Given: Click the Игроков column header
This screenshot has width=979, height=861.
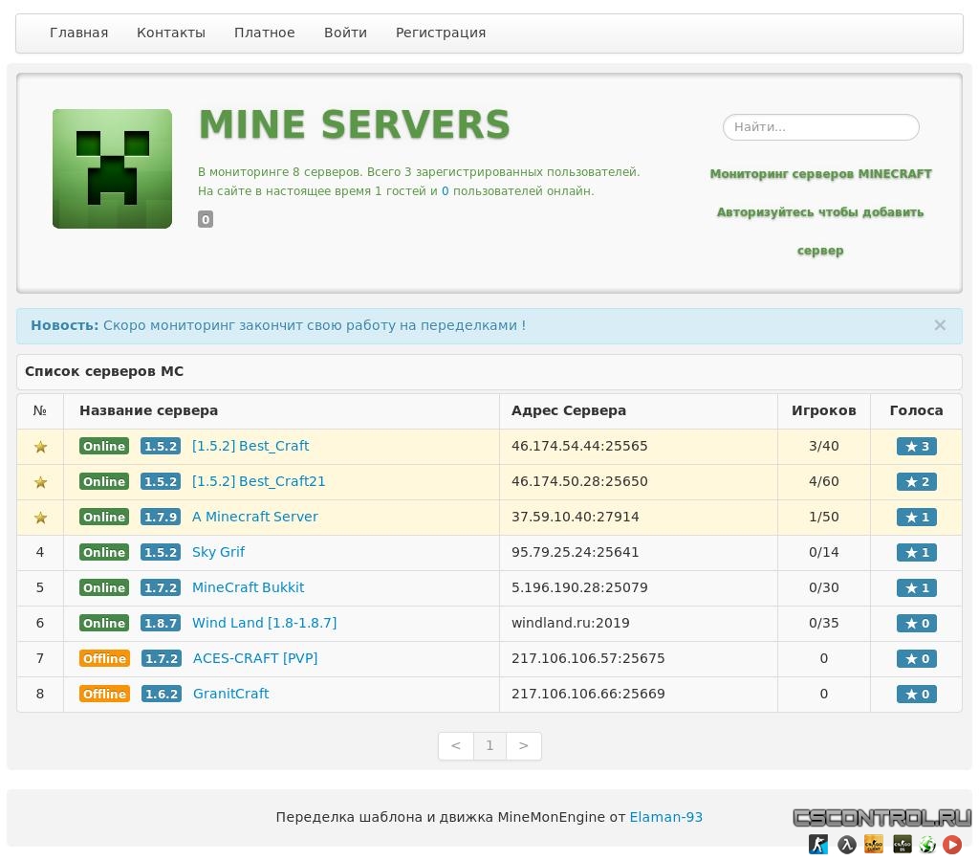Looking at the screenshot, I should (x=823, y=410).
